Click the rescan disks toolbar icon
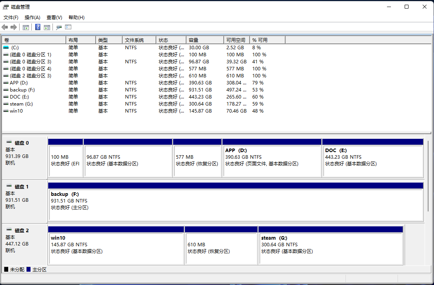Viewport: 434px width, 285px height. coord(59,27)
